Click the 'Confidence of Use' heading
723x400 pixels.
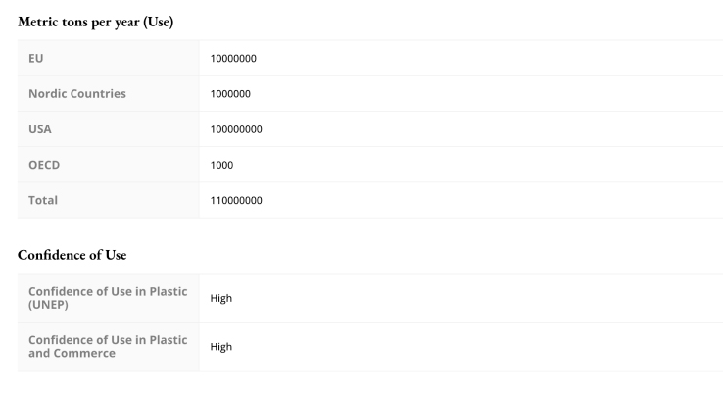(72, 255)
